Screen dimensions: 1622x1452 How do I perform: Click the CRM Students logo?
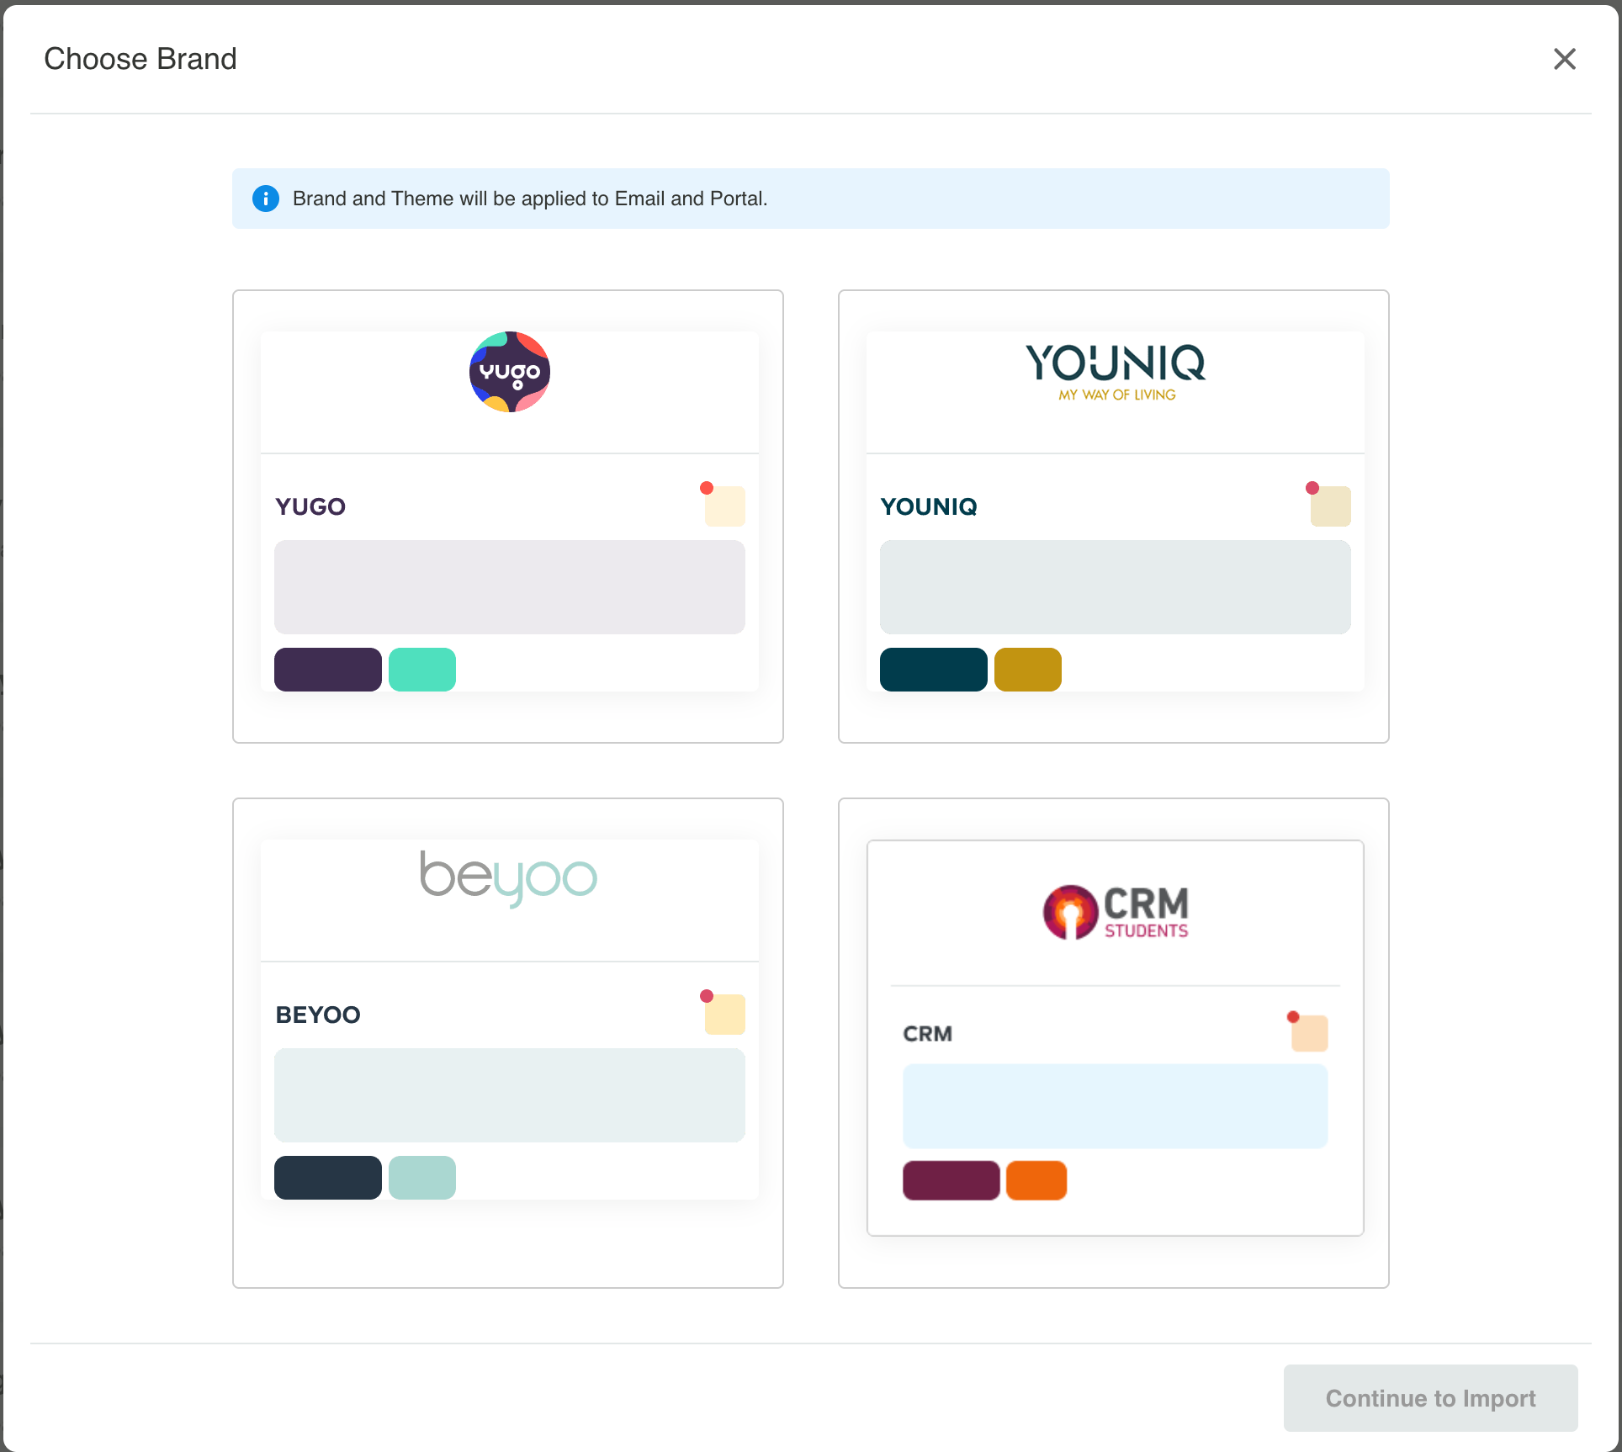[x=1116, y=912]
